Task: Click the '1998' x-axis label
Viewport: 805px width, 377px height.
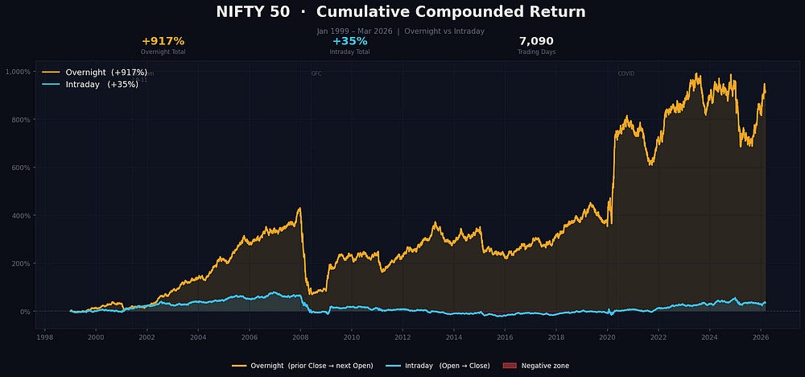Action: [45, 338]
